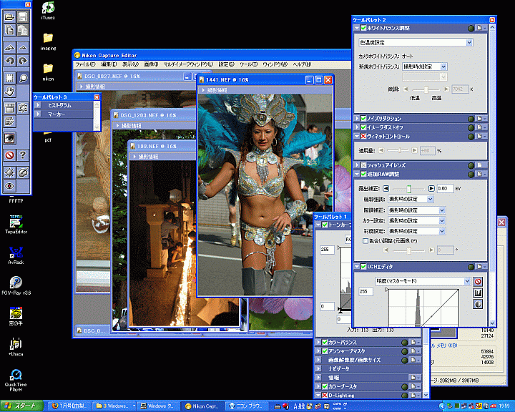Click the red reset icon in LCH editor
The height and width of the screenshot is (412, 515).
(x=478, y=281)
